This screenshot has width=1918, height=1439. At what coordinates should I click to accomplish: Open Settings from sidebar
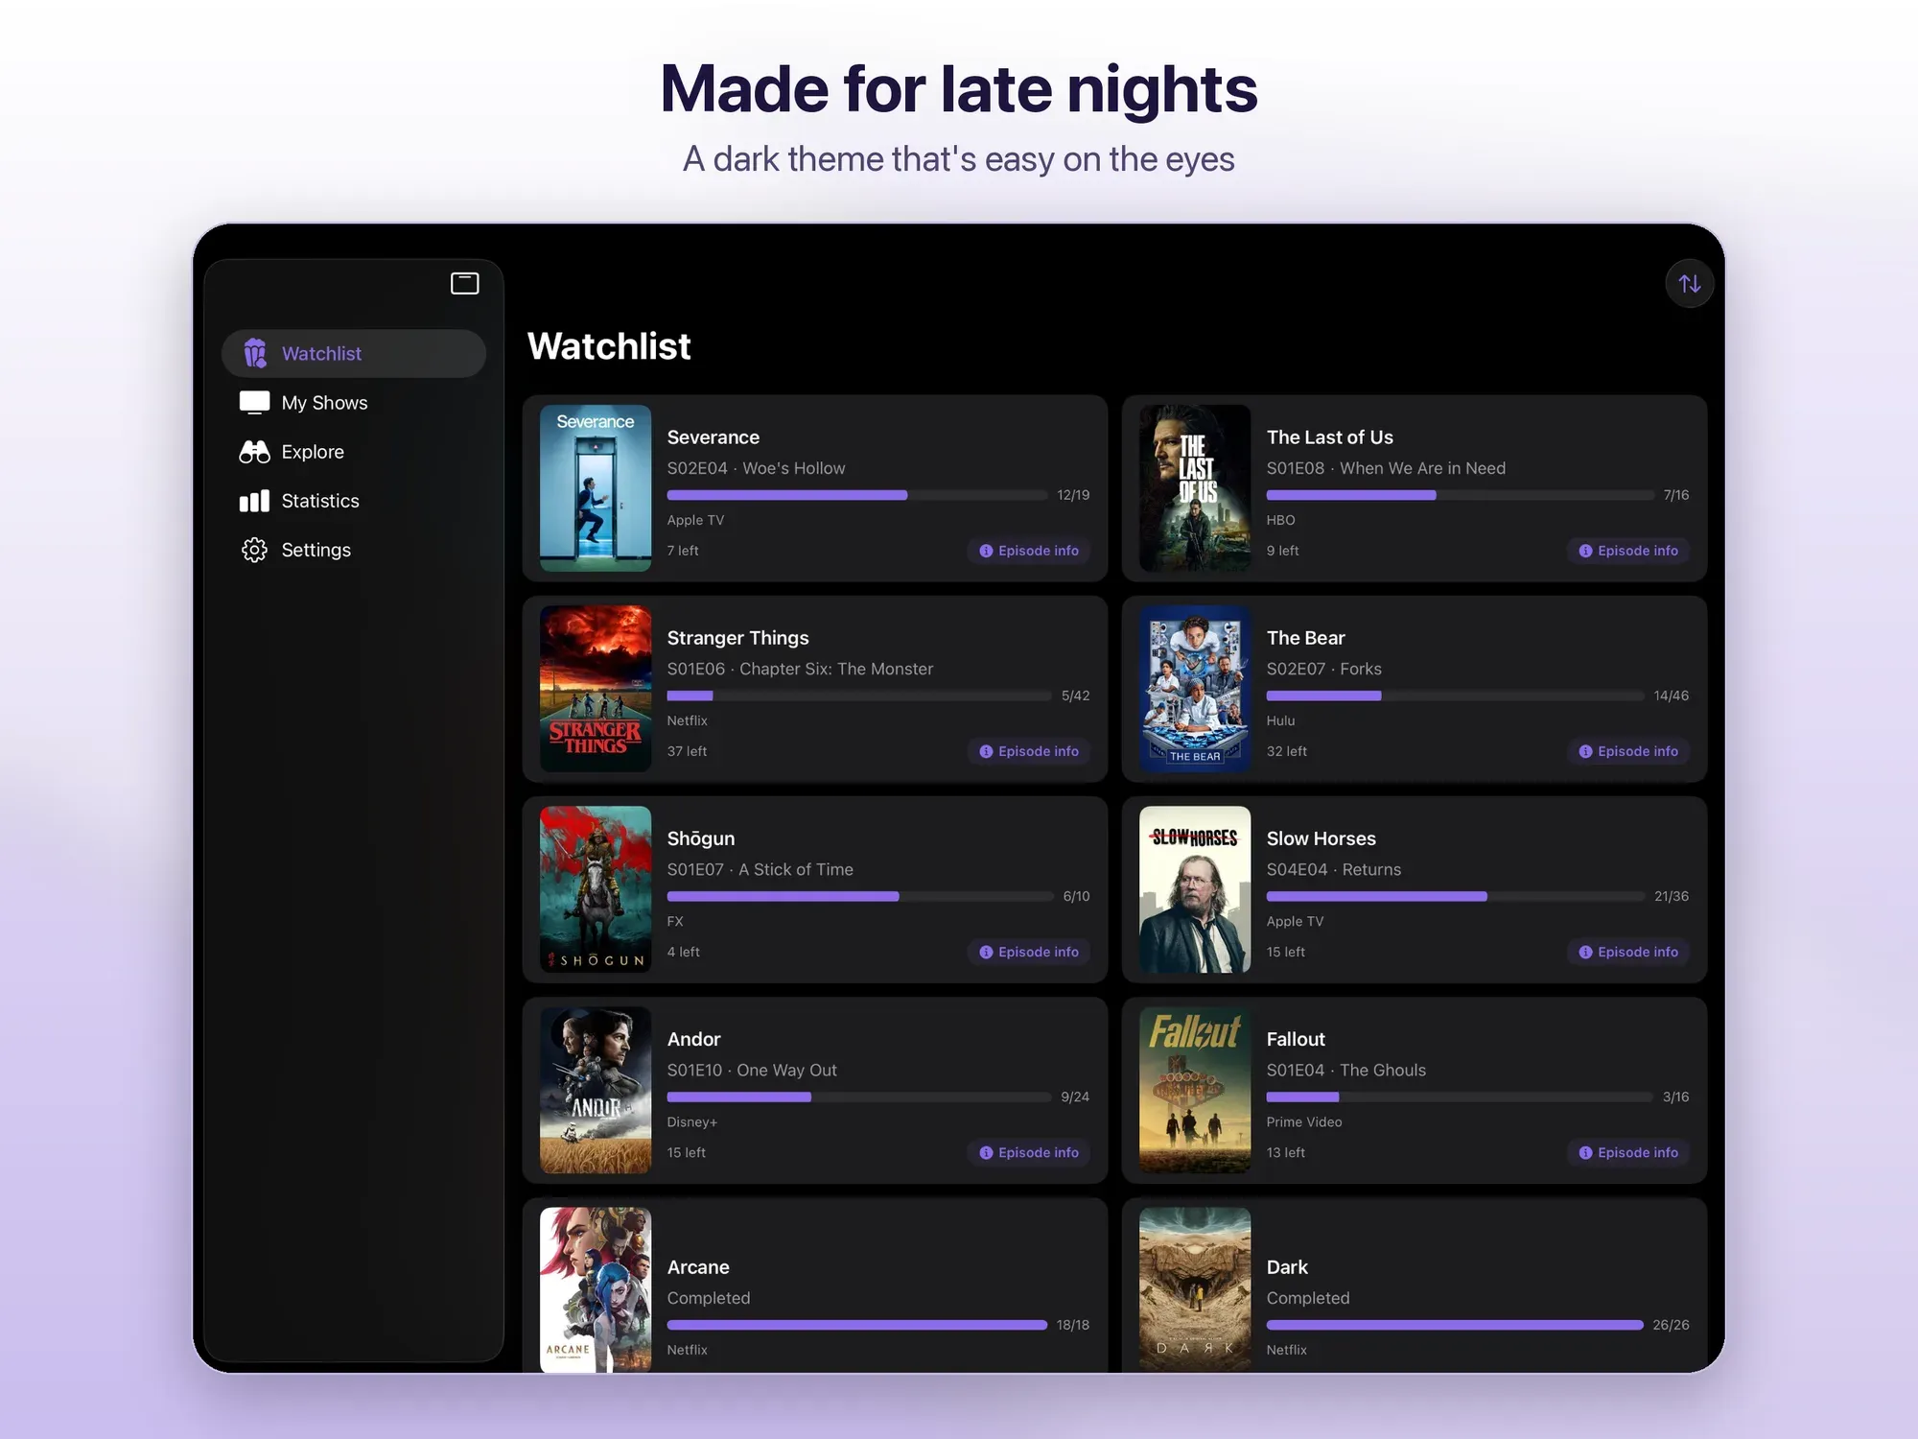point(354,550)
